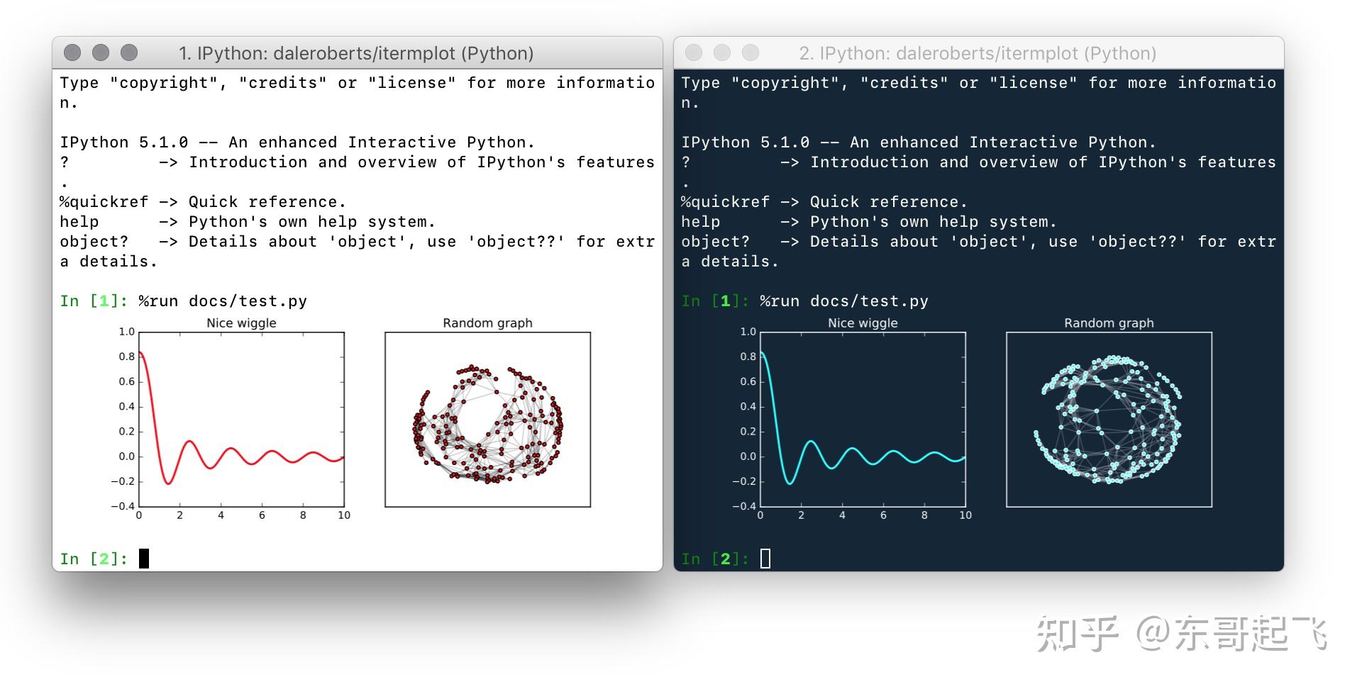The image size is (1362, 689).
Task: Click the Random graph title in light window
Action: pyautogui.click(x=487, y=323)
